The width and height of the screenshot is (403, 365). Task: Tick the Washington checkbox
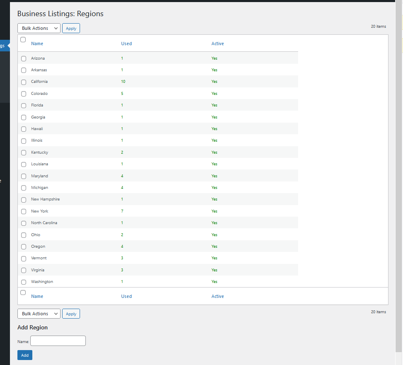[24, 282]
